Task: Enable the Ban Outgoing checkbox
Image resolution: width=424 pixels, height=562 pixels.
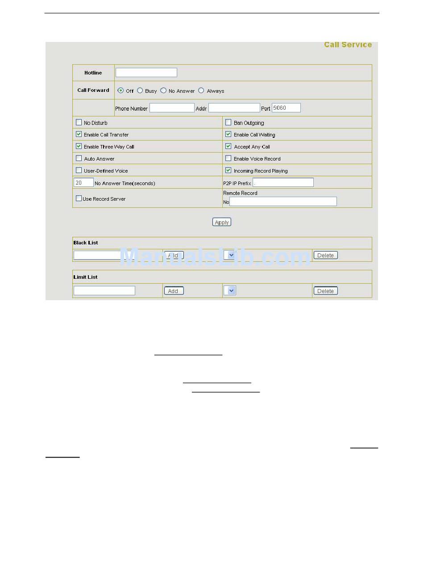Action: click(229, 122)
